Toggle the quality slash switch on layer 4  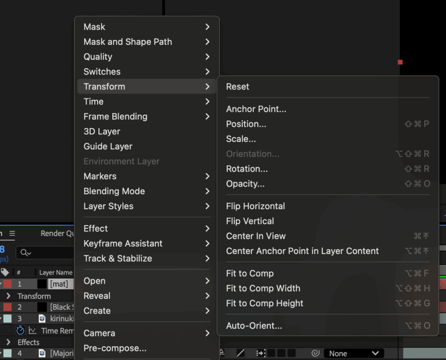coord(240,353)
